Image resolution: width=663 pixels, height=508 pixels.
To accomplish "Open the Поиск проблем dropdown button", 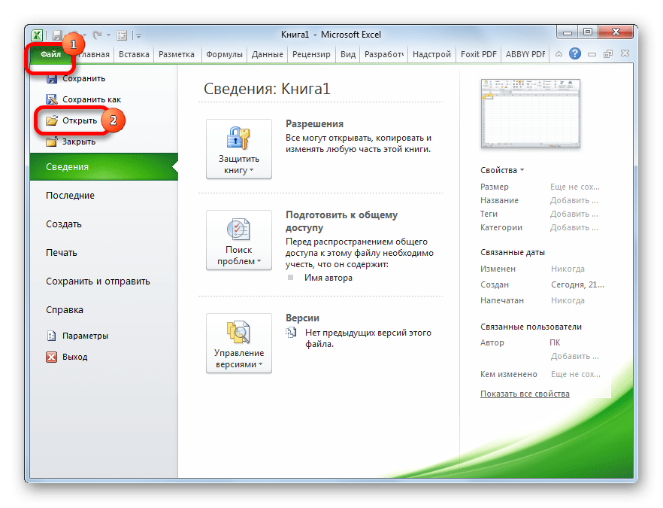I will coord(239,240).
